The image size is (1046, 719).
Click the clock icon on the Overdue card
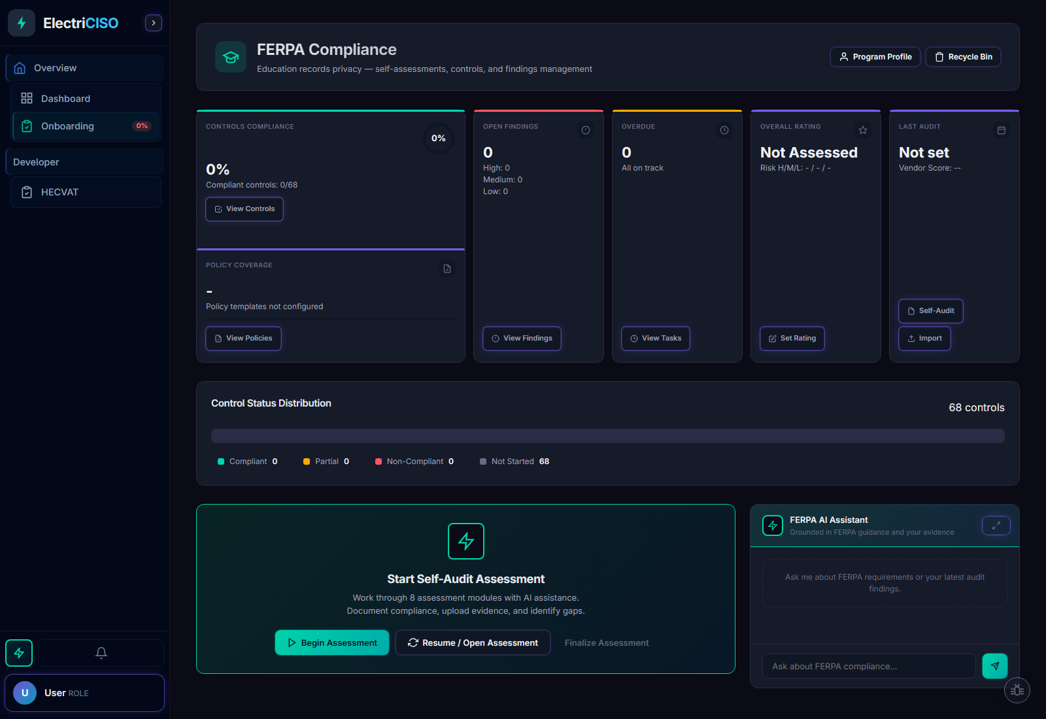[724, 130]
